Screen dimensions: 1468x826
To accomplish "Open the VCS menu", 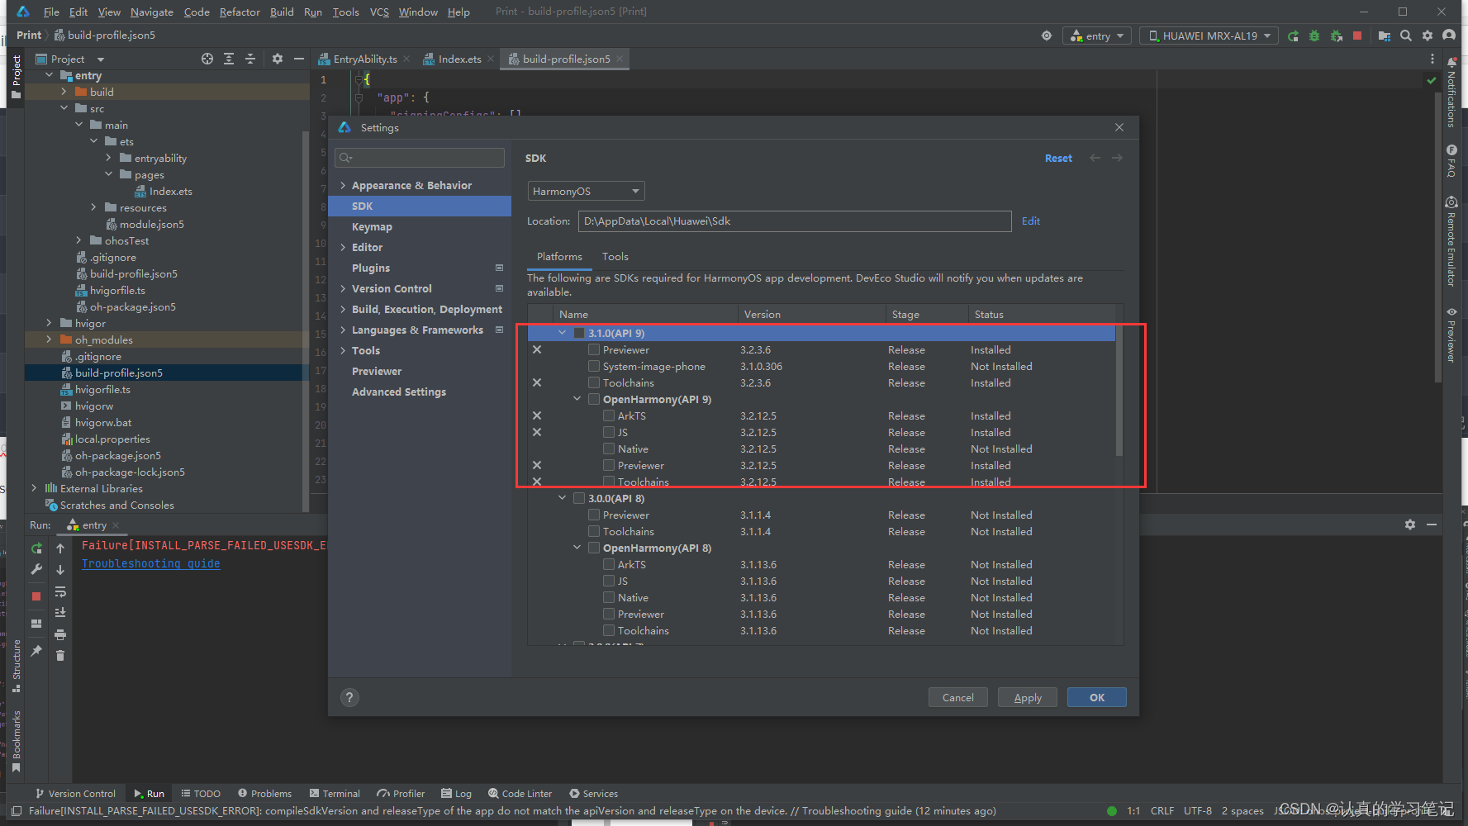I will click(x=379, y=12).
